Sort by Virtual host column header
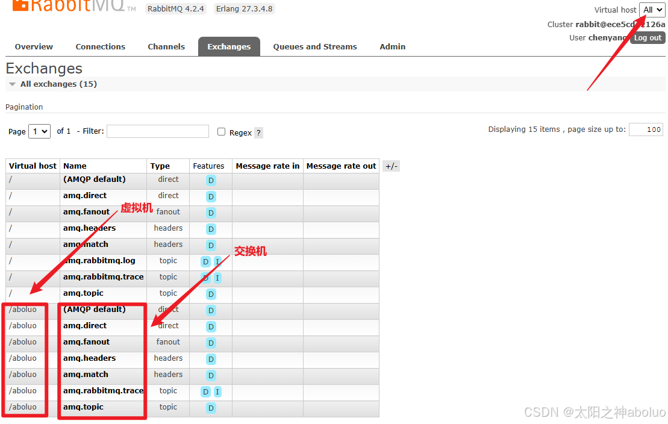Screen dimensions: 668x424 point(33,166)
